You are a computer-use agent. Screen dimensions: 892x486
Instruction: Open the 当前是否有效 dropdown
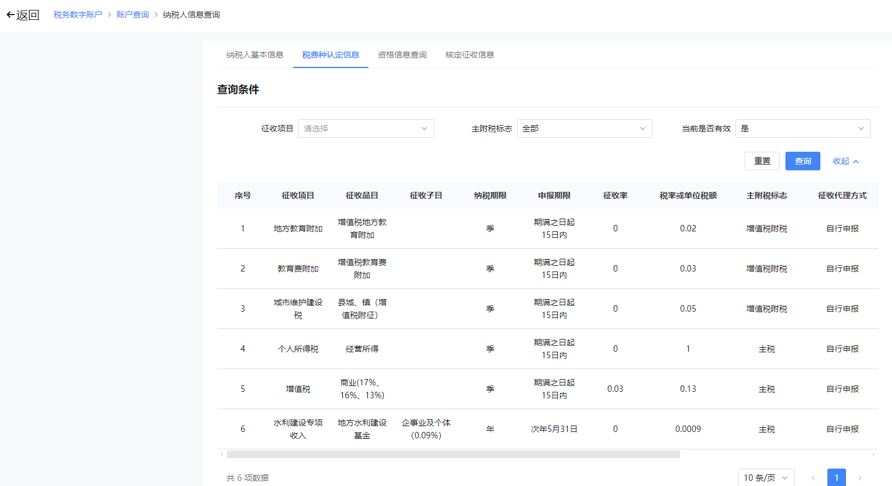click(x=802, y=128)
